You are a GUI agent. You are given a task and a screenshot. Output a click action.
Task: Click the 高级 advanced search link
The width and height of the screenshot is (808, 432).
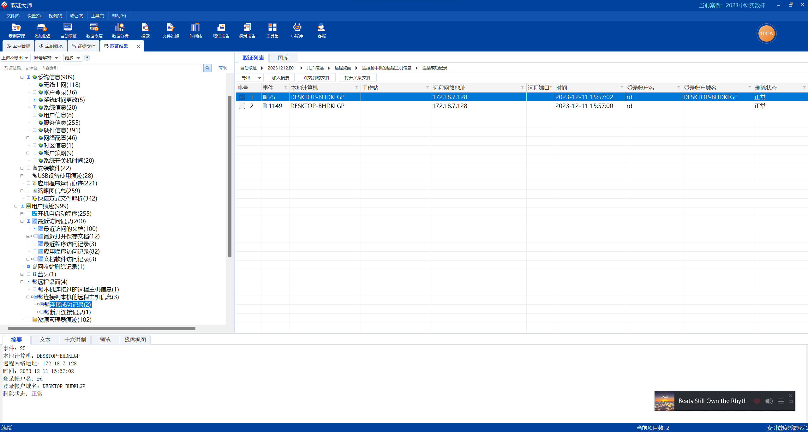point(222,68)
